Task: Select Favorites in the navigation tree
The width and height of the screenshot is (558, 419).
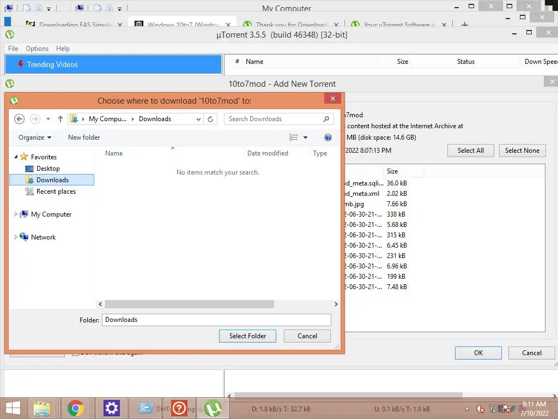Action: [44, 157]
